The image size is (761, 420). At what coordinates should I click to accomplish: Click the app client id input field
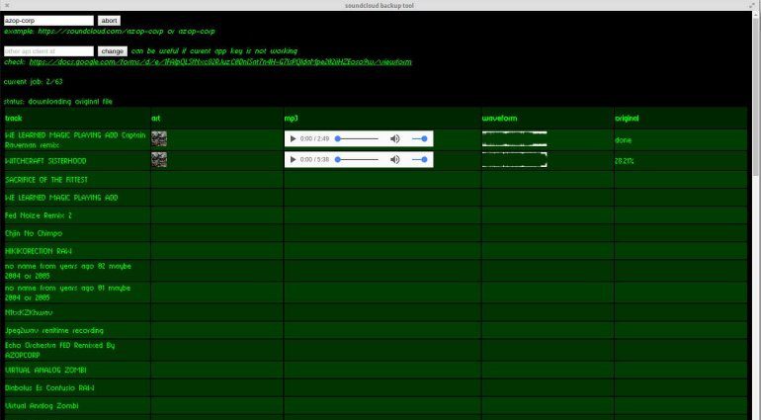coord(48,50)
